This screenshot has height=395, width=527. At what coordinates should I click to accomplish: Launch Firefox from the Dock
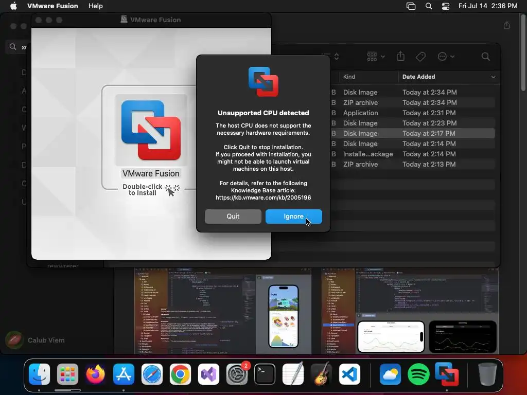tap(95, 374)
